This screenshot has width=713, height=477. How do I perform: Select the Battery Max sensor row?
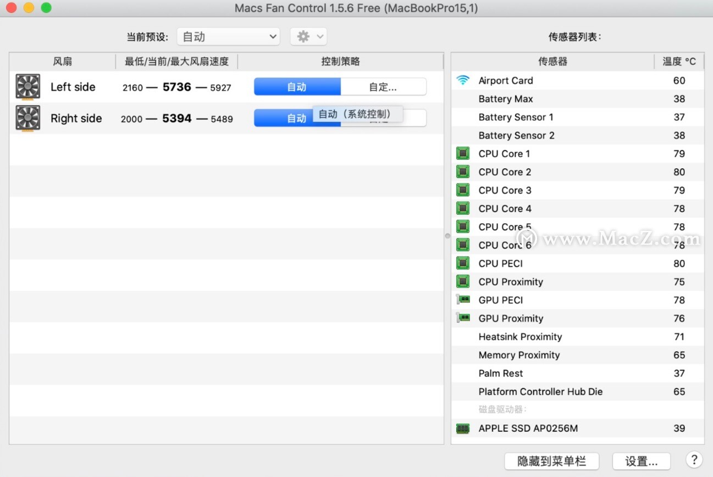[x=578, y=99]
